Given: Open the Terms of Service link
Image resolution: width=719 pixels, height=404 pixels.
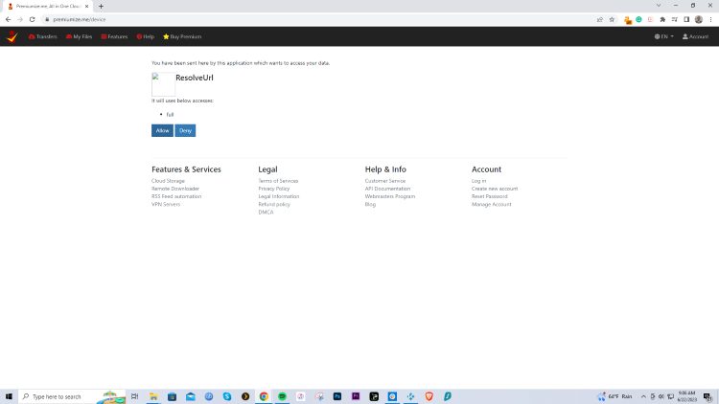Looking at the screenshot, I should tap(278, 181).
